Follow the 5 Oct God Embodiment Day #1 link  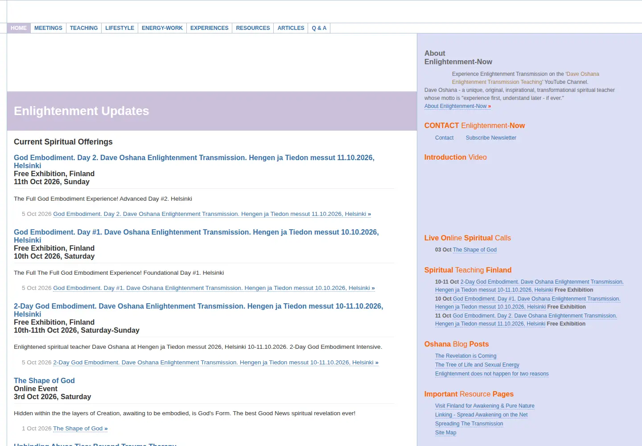click(214, 288)
